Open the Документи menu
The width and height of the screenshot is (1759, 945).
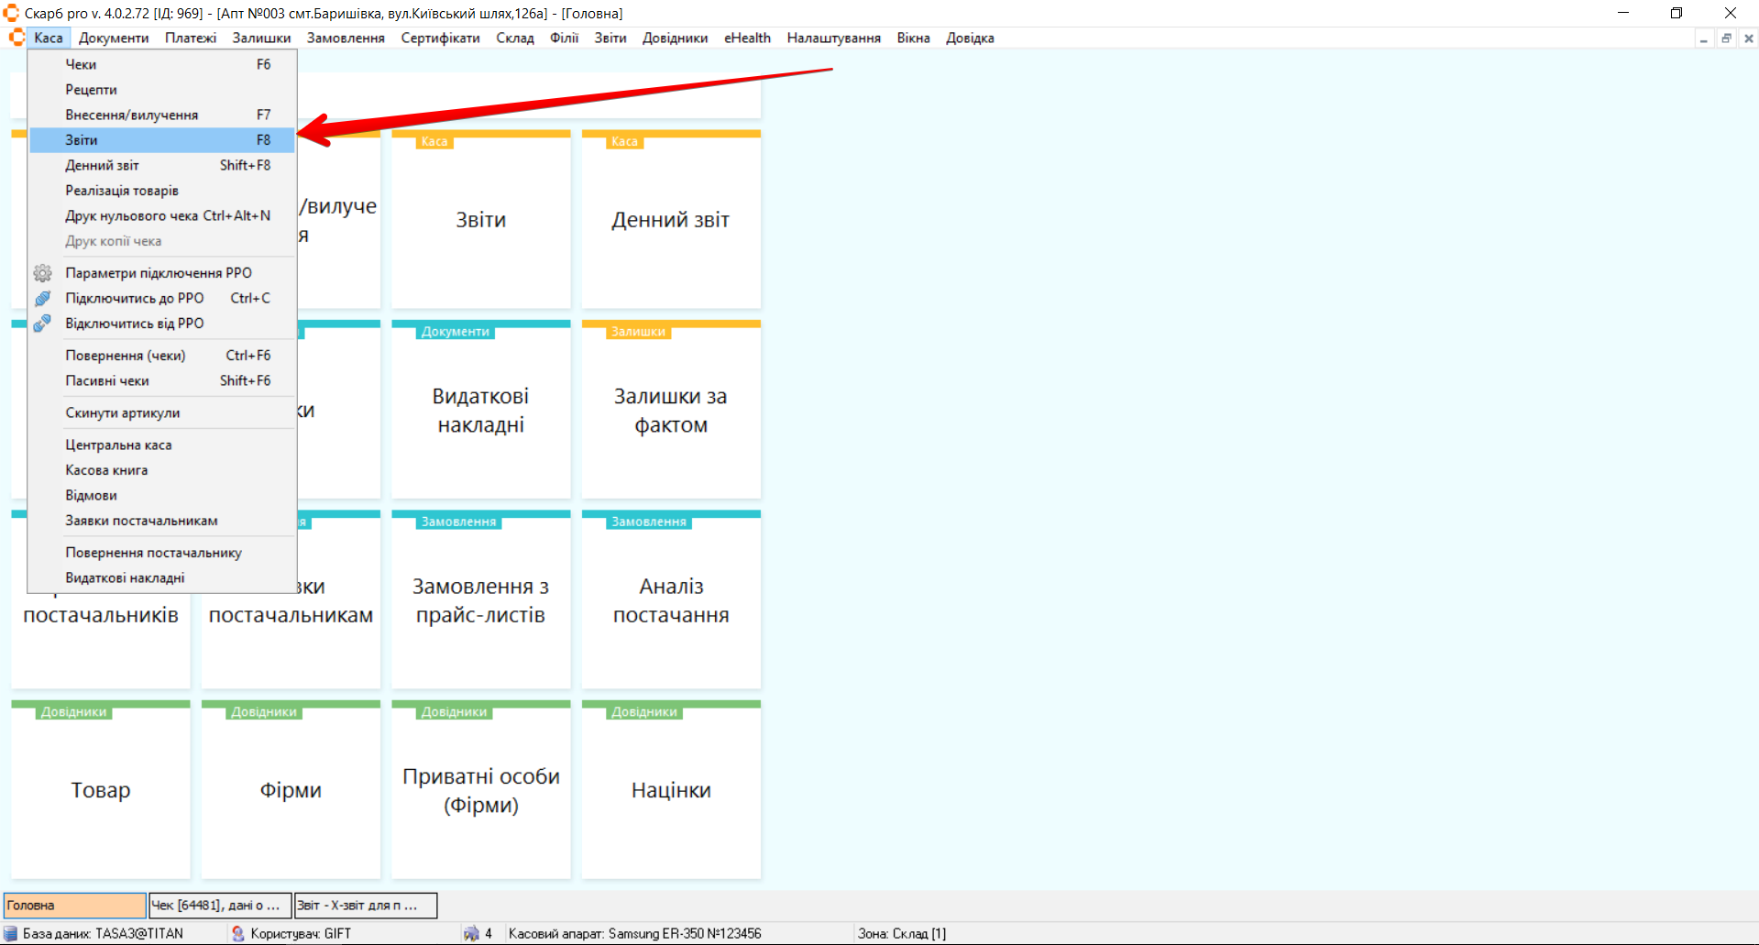[x=114, y=38]
